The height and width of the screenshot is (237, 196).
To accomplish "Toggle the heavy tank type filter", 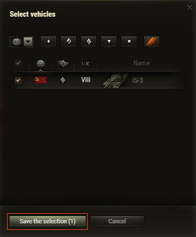I will 89,42.
